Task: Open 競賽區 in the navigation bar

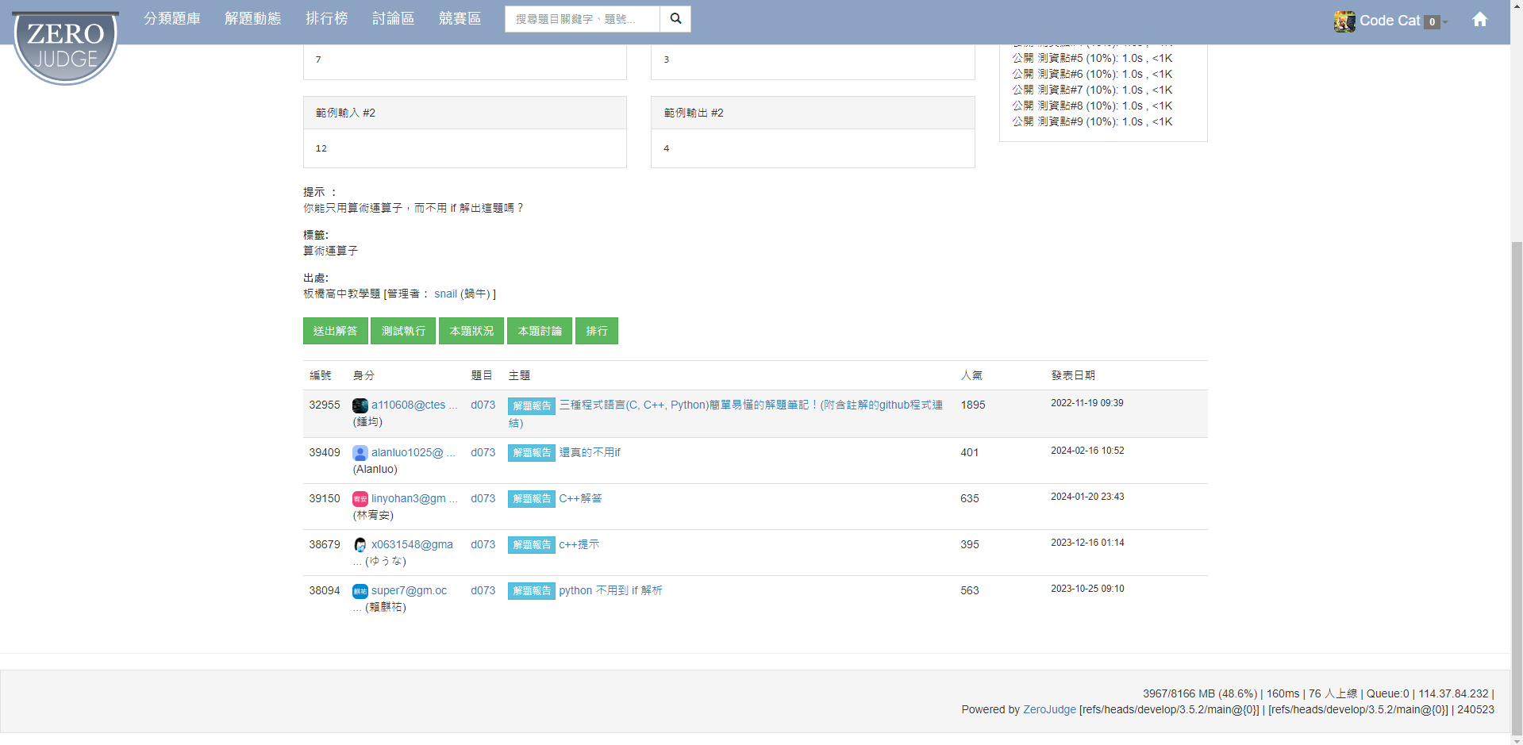Action: tap(460, 18)
